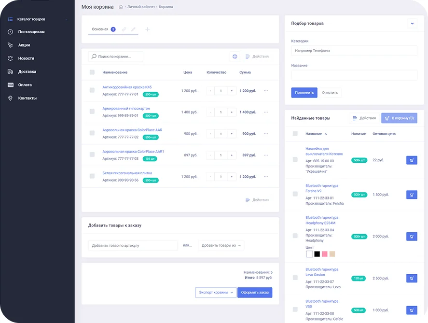Check the Армированный гипсокартон row

pos(92,112)
